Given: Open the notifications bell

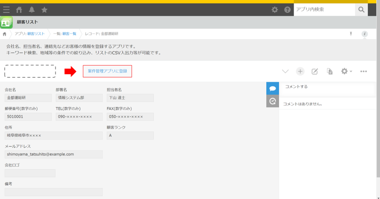Looking at the screenshot, I should coord(32,10).
